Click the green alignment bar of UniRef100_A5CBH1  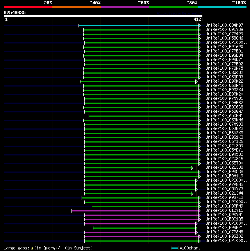[x=144, y=116]
